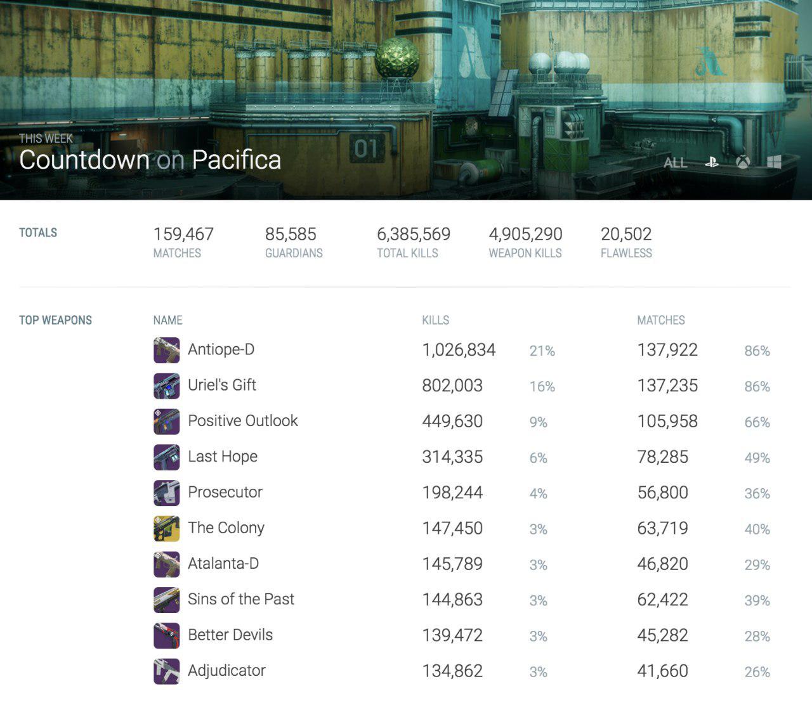Click the MATCHES column header
This screenshot has width=812, height=705.
pyautogui.click(x=661, y=320)
